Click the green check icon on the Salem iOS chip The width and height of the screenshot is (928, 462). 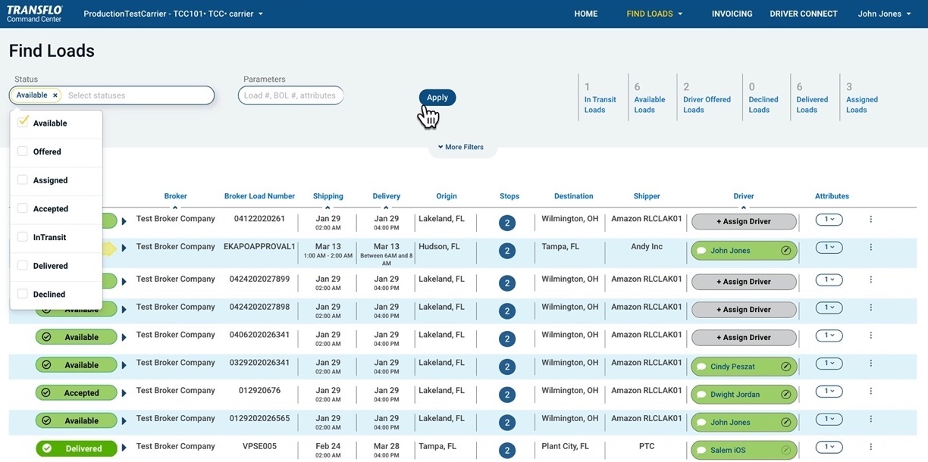(x=785, y=450)
